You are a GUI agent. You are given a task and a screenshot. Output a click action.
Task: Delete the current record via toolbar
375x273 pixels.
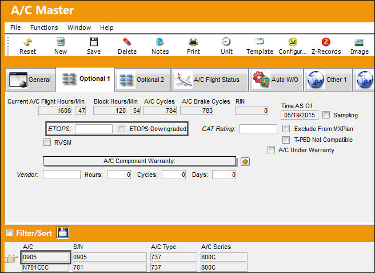[127, 46]
